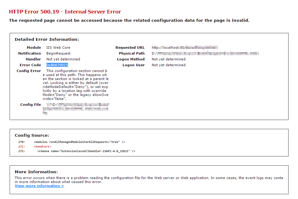Viewport: 298px width, 199px height.
Task: Select the Logon User value text
Action: (168, 65)
